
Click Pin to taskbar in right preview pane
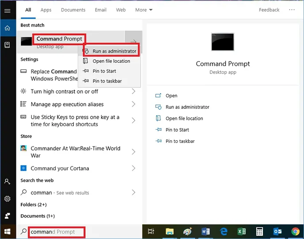pyautogui.click(x=175, y=141)
